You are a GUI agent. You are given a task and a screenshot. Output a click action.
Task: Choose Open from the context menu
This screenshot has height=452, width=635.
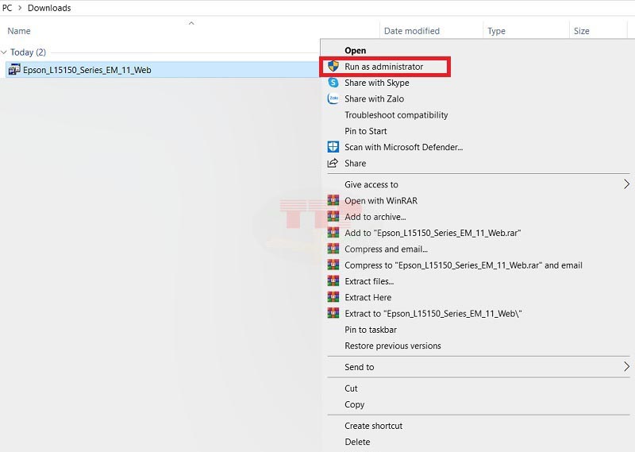pos(355,51)
